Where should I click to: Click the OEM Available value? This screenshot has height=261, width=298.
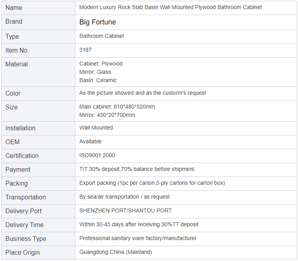coord(90,141)
